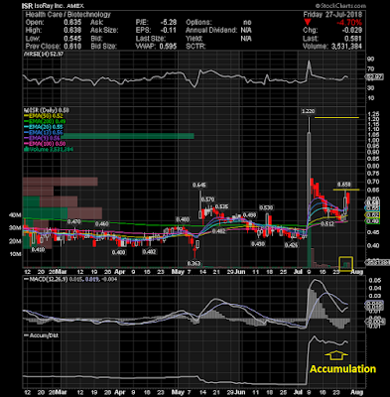The image size is (390, 397).
Task: Click the Friday 27-Jul-2018 date
Action: (x=332, y=14)
